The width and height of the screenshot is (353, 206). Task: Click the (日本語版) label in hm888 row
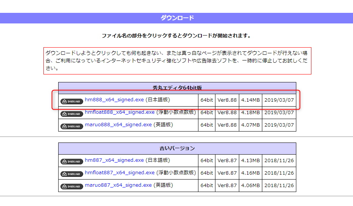click(158, 100)
